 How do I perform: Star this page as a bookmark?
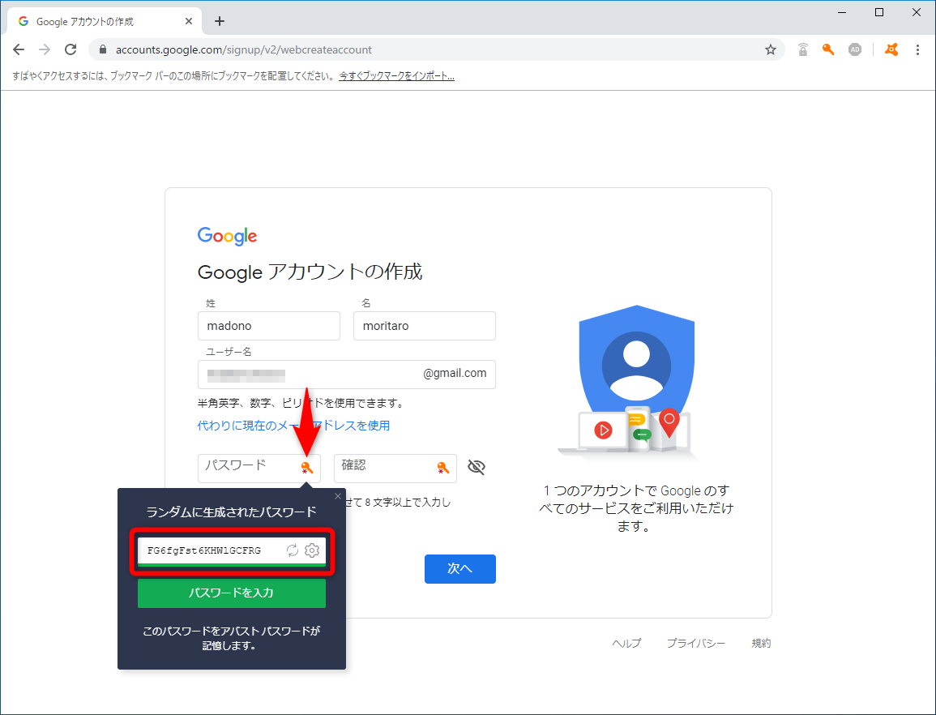tap(770, 49)
